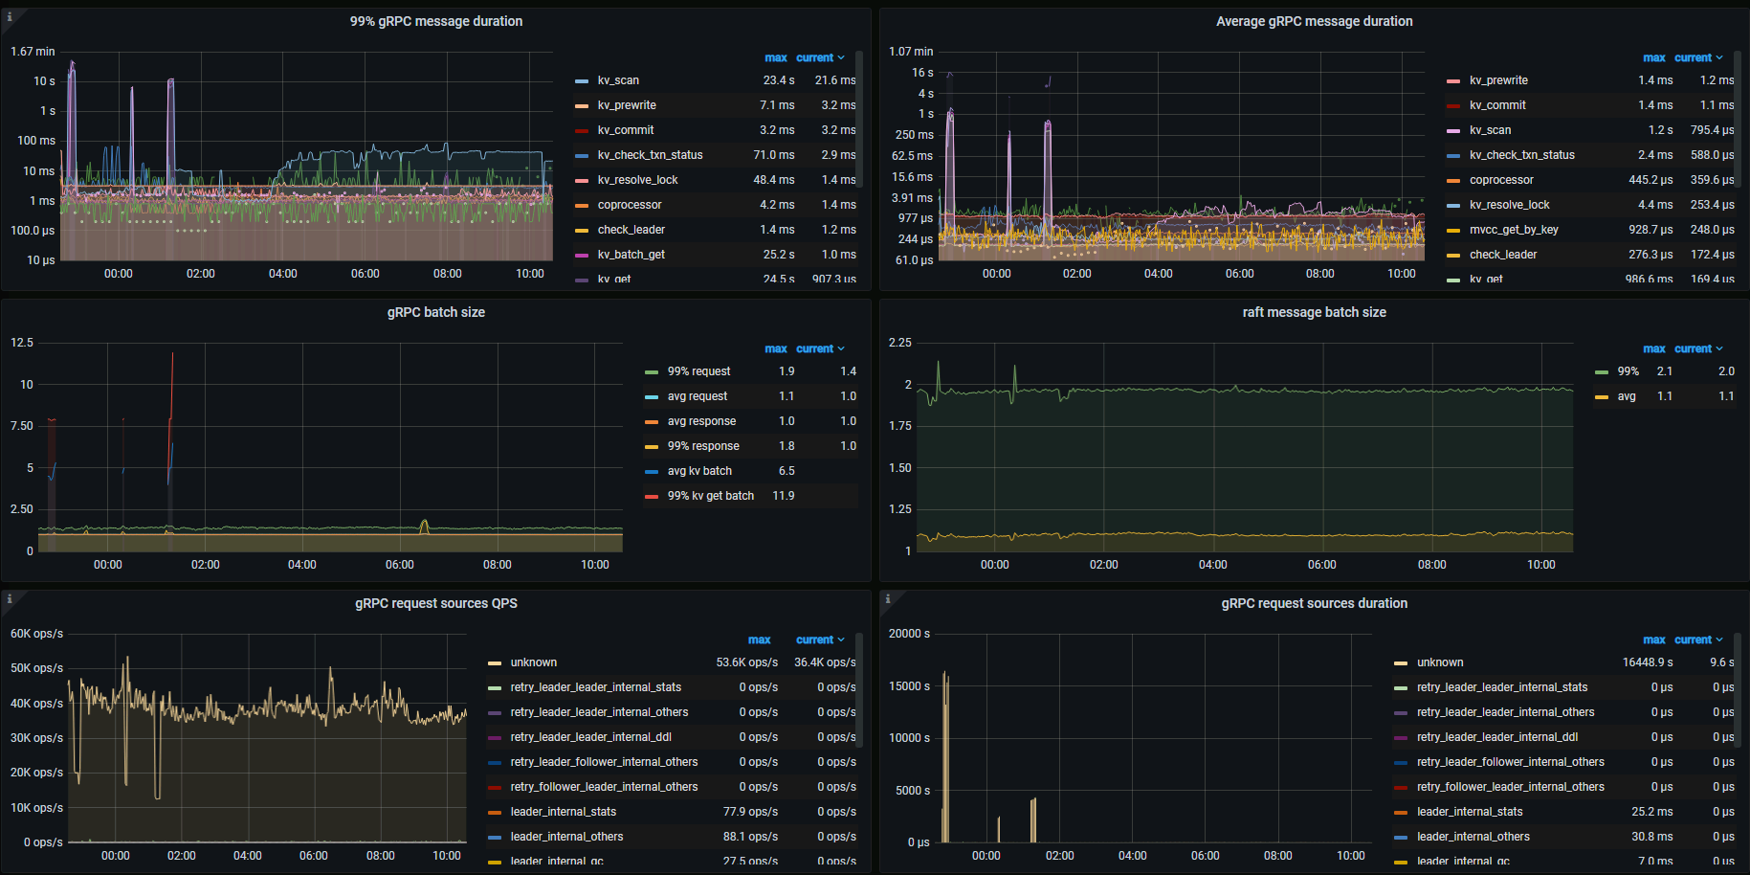Click mvcc_get_by_key legend color icon
Viewport: 1750px width, 875px height.
1453,230
